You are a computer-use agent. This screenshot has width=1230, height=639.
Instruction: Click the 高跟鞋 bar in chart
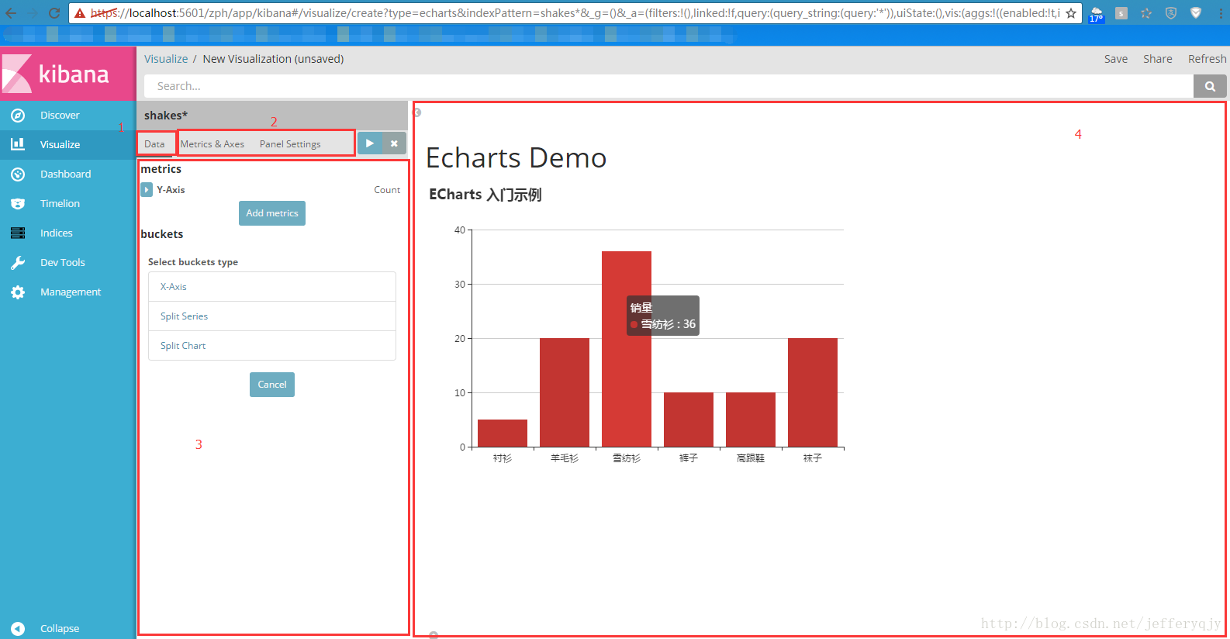(x=751, y=420)
